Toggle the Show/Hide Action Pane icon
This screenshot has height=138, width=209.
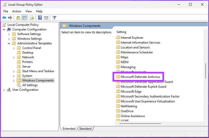coord(46,18)
